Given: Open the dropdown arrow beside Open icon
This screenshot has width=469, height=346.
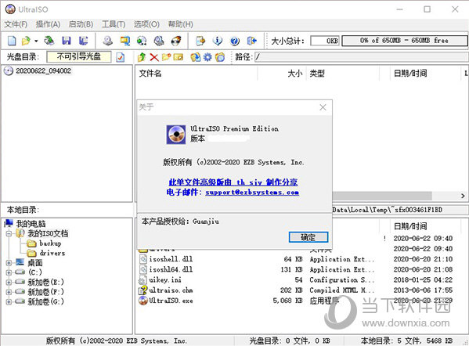Looking at the screenshot, I should tap(36, 41).
